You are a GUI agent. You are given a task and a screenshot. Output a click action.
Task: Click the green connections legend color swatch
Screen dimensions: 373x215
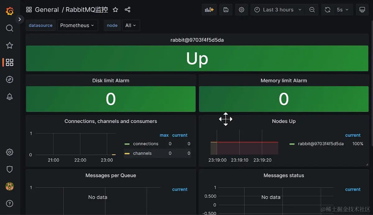[127, 144]
